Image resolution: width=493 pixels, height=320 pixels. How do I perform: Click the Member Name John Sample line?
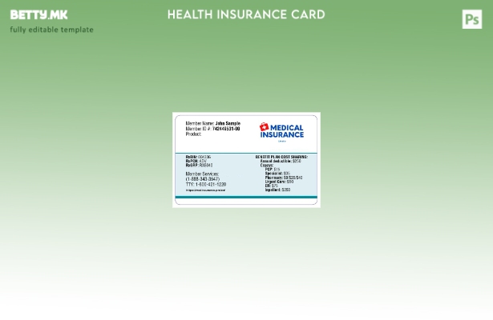[212, 124]
